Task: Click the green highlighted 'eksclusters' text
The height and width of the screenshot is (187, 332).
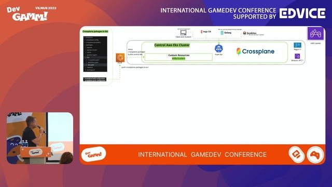Action: tap(178, 58)
